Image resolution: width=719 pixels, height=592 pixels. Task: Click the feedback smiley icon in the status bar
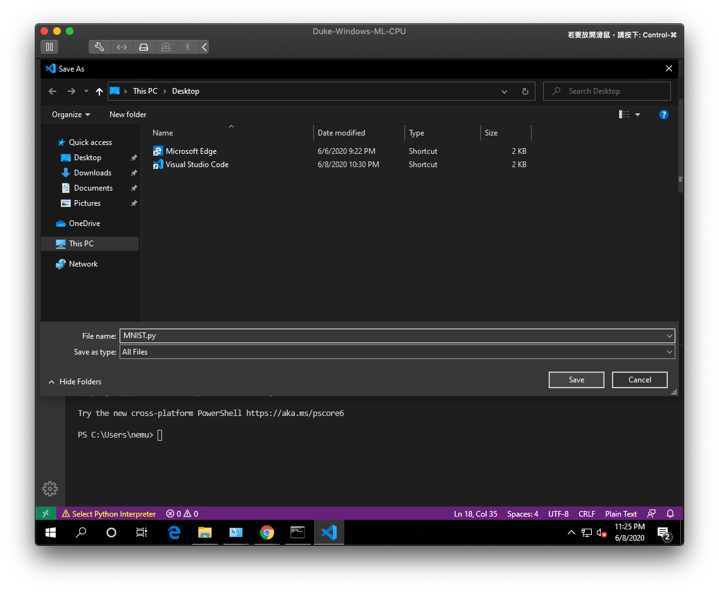coord(651,513)
